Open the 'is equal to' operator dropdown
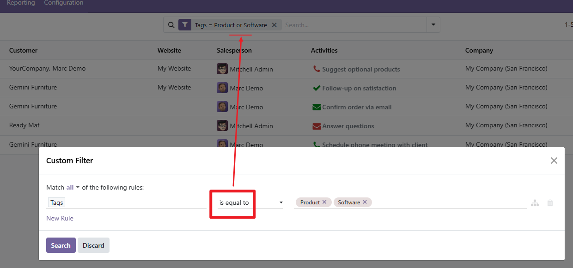The image size is (573, 268). pyautogui.click(x=250, y=202)
